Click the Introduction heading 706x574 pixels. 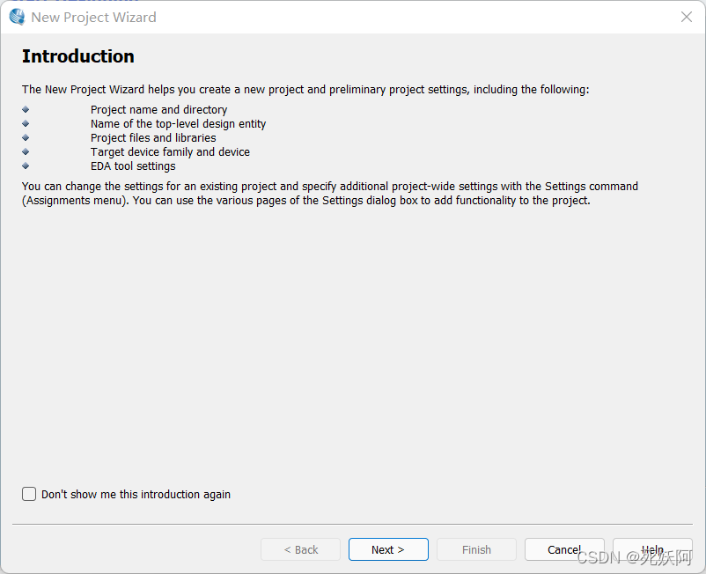[x=77, y=56]
